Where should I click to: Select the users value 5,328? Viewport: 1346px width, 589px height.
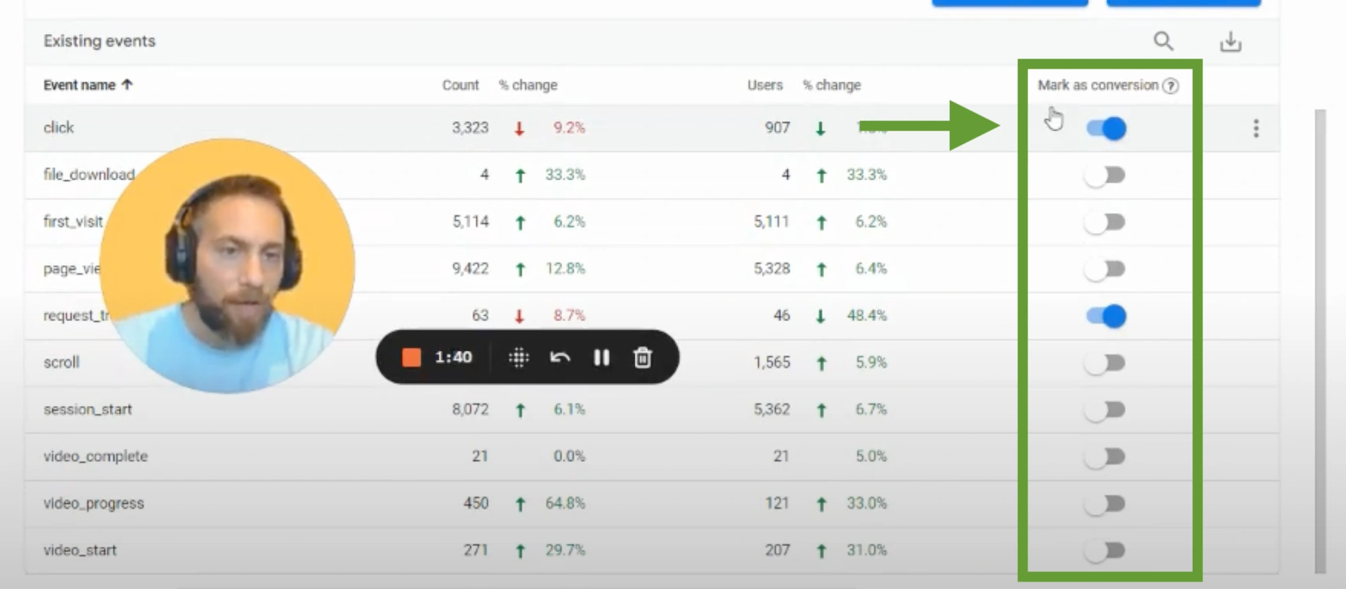[772, 269]
